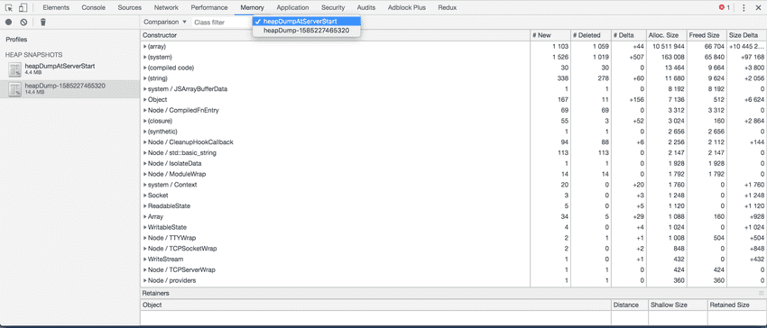Click the red error count indicator
This screenshot has height=328, width=767.
724,8
